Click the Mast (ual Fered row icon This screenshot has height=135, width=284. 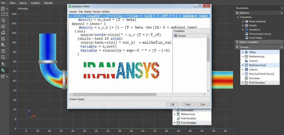[246, 74]
